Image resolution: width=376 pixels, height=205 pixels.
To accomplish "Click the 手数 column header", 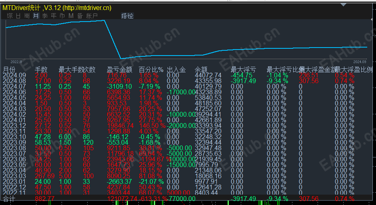I will [x=41, y=70].
